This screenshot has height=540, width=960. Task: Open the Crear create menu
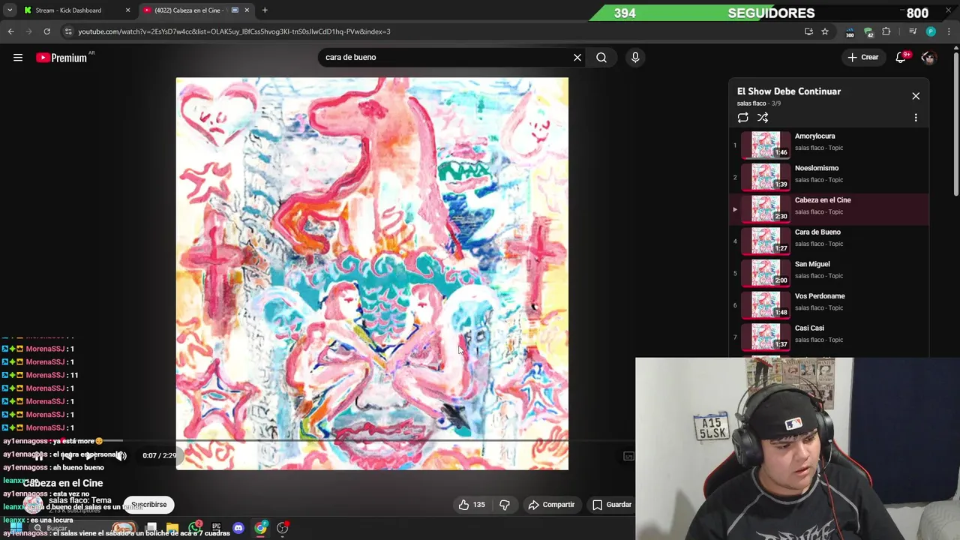(863, 58)
